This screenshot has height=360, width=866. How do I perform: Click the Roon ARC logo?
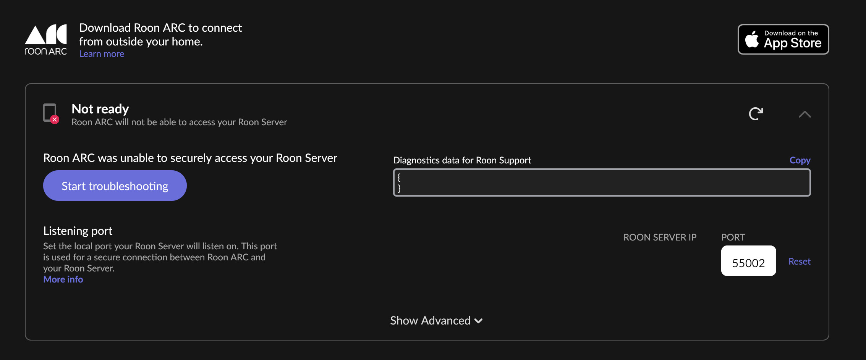46,40
